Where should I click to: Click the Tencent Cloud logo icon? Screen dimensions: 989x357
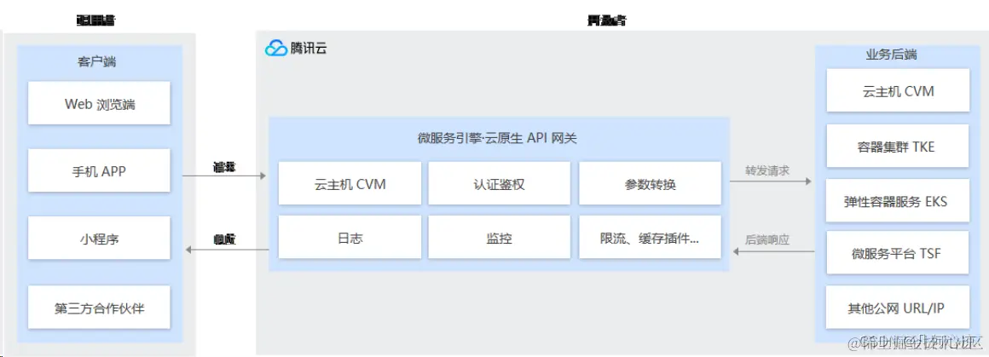tap(275, 49)
